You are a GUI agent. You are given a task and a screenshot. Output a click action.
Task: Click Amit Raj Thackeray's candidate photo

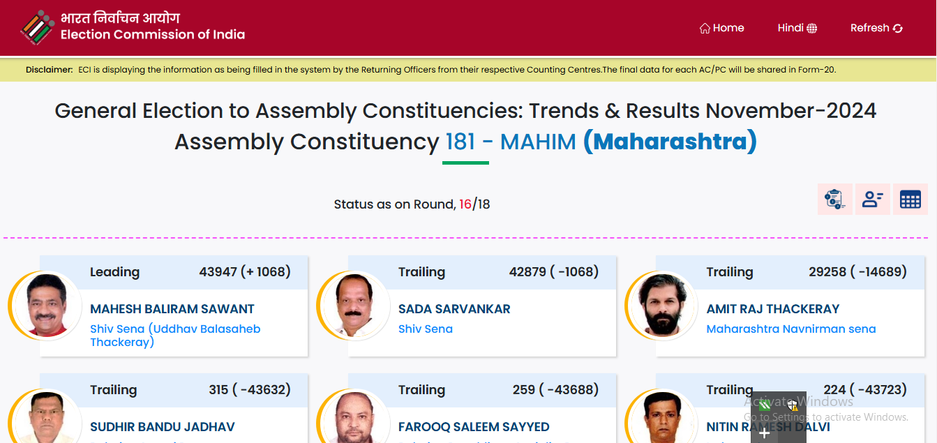(x=663, y=306)
